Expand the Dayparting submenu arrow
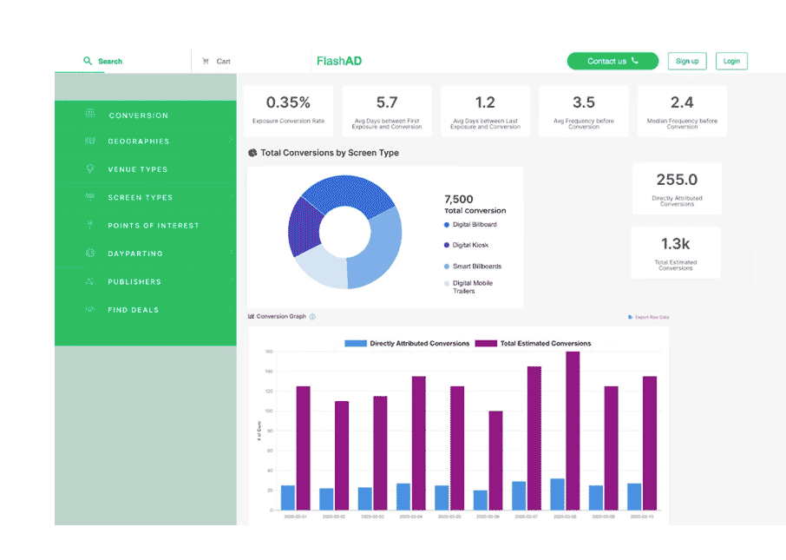This screenshot has width=786, height=560. [x=231, y=254]
